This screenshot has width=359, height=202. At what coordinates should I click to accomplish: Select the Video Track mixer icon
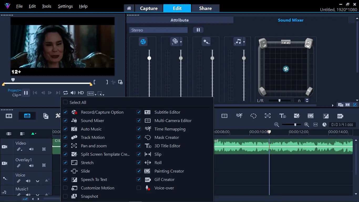coord(143,42)
